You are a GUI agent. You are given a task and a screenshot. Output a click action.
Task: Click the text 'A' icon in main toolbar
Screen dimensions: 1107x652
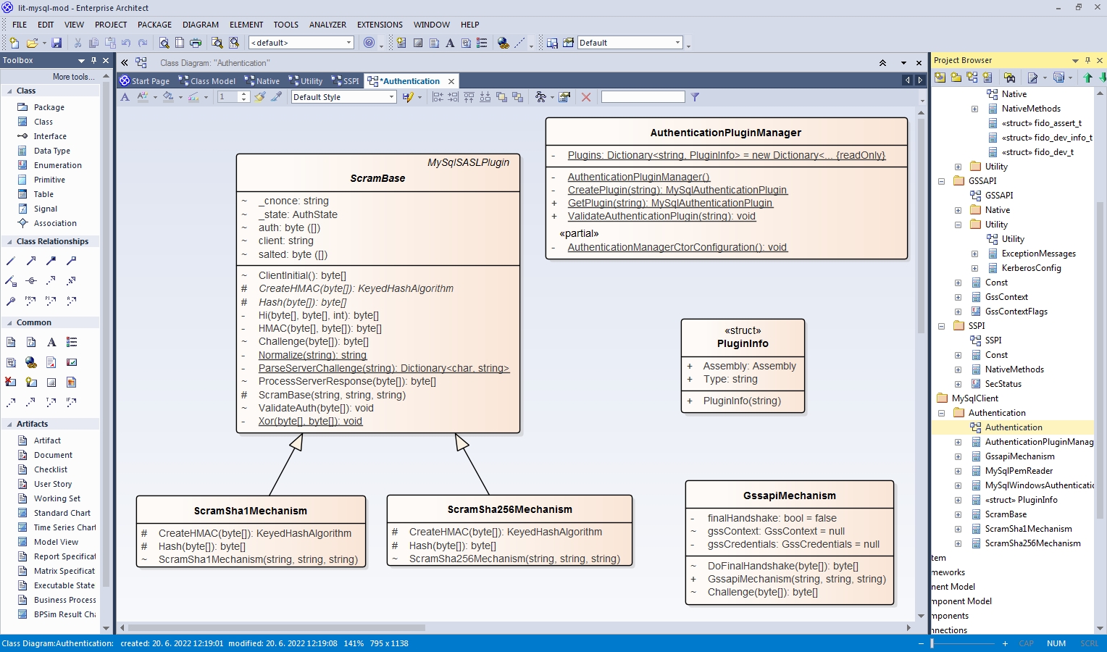450,43
